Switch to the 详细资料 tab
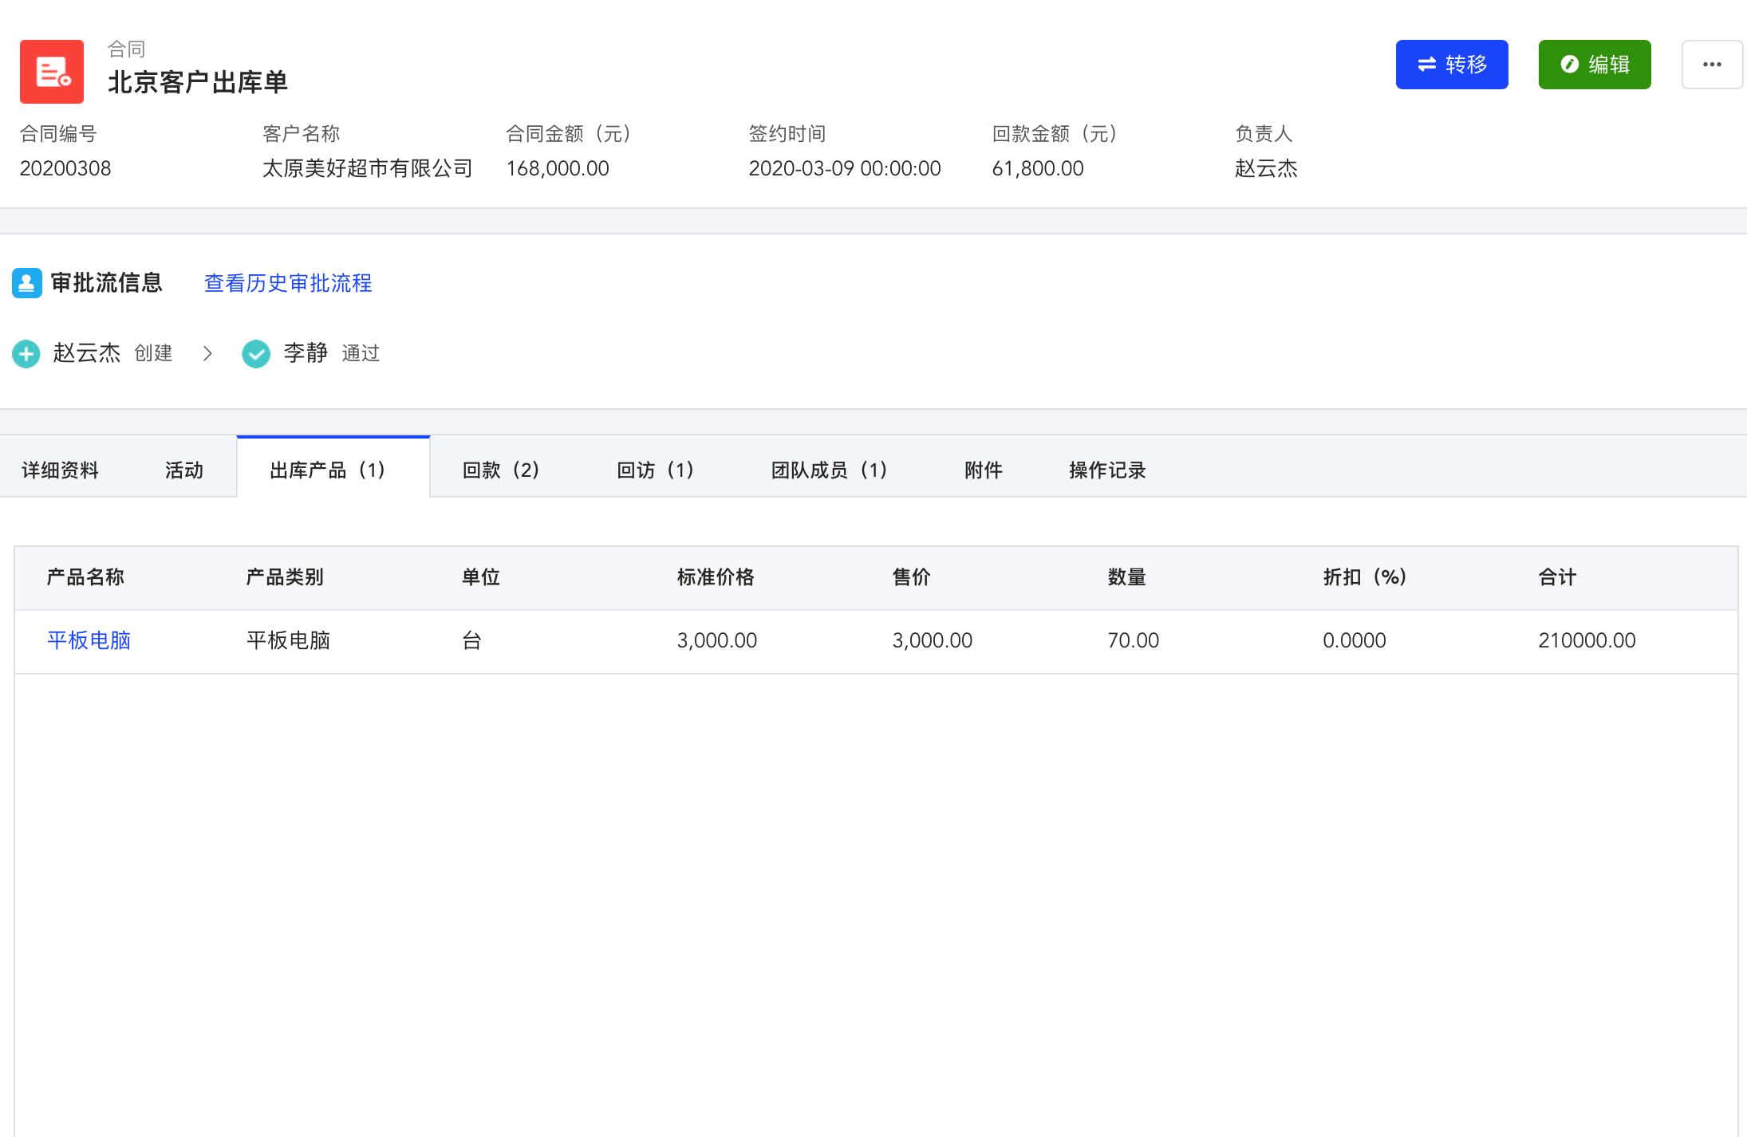 click(x=60, y=470)
